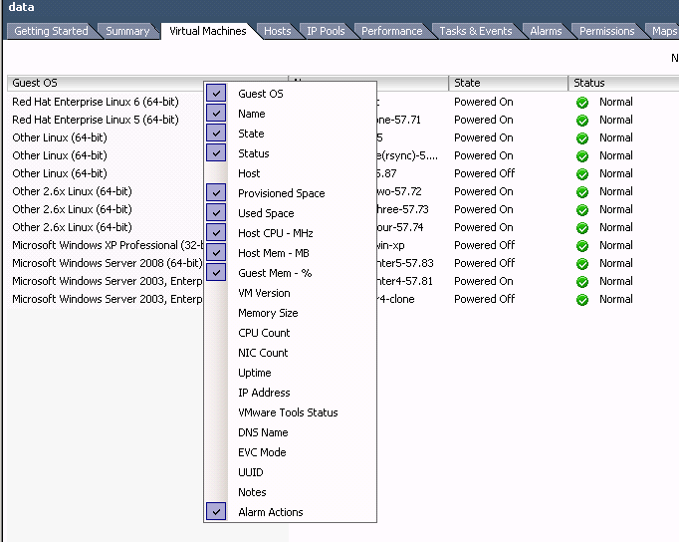Select Microsoft Windows Server 2008 (64-bit) row
The width and height of the screenshot is (679, 542).
pos(108,263)
